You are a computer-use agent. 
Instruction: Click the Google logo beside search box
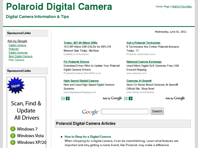point(90,112)
